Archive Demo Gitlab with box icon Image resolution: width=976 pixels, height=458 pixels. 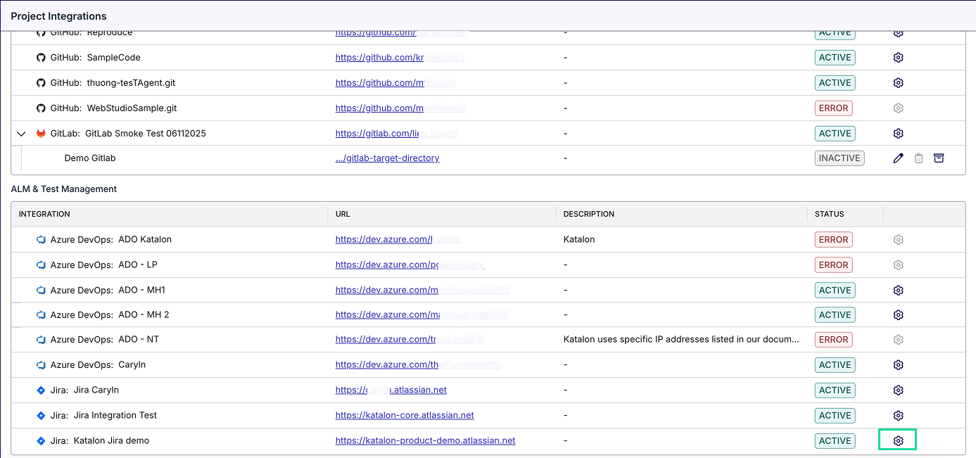tap(939, 158)
